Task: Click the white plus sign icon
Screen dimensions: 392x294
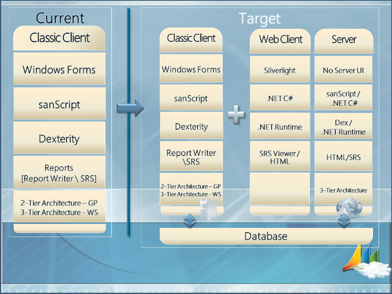Action: tap(236, 114)
